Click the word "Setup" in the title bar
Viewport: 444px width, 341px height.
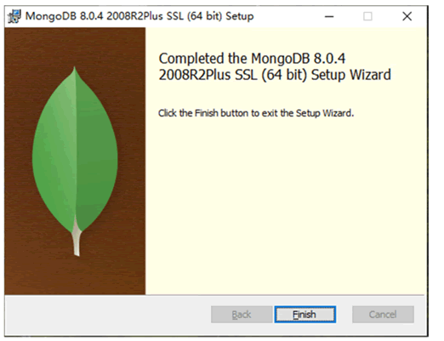point(240,16)
